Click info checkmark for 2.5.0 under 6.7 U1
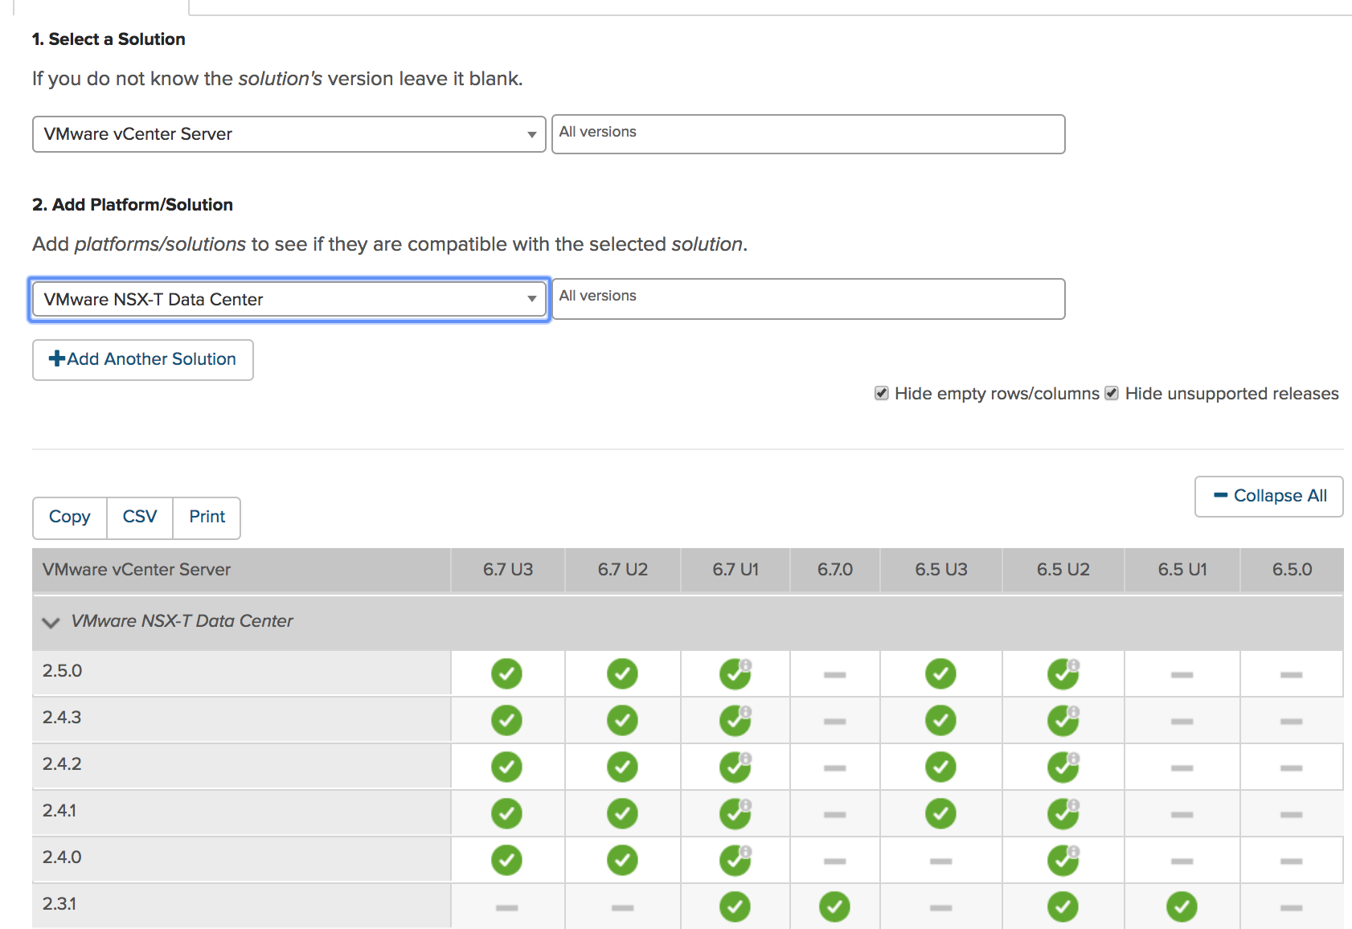Viewport: 1352px width, 929px height. point(735,673)
